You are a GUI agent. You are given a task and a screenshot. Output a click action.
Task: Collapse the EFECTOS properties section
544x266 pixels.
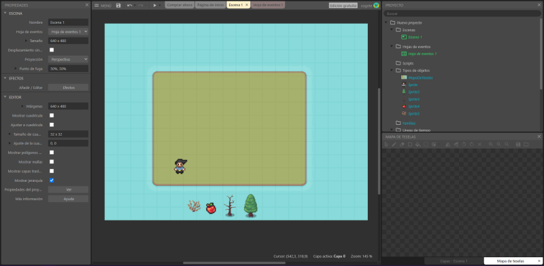point(5,78)
